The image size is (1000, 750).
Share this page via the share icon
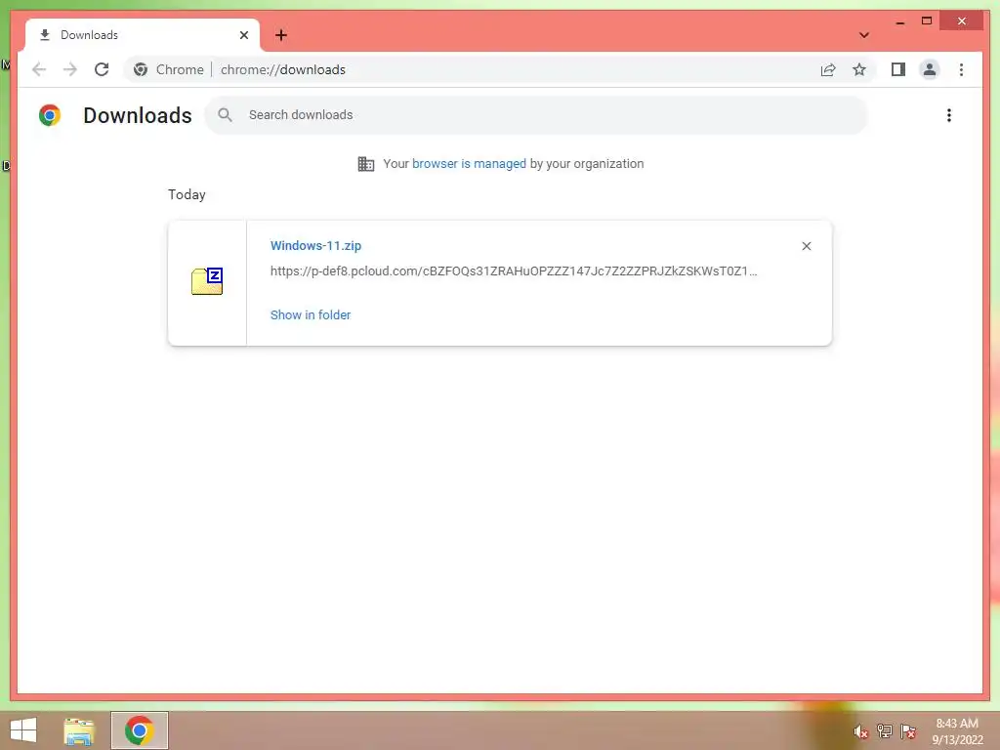click(x=828, y=69)
